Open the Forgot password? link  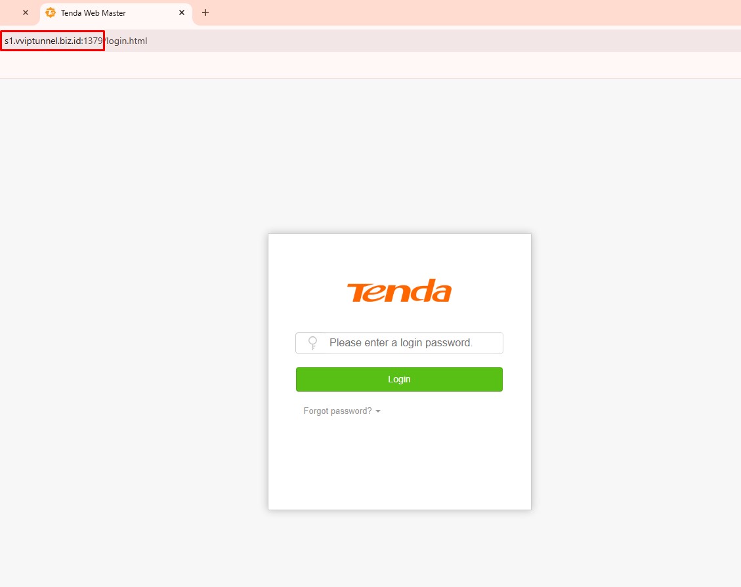click(337, 411)
